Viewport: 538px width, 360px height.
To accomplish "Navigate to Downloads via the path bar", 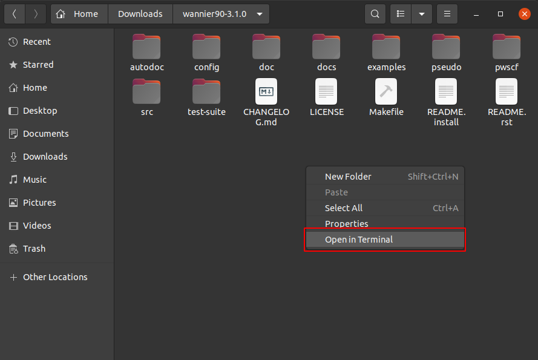I will [140, 13].
